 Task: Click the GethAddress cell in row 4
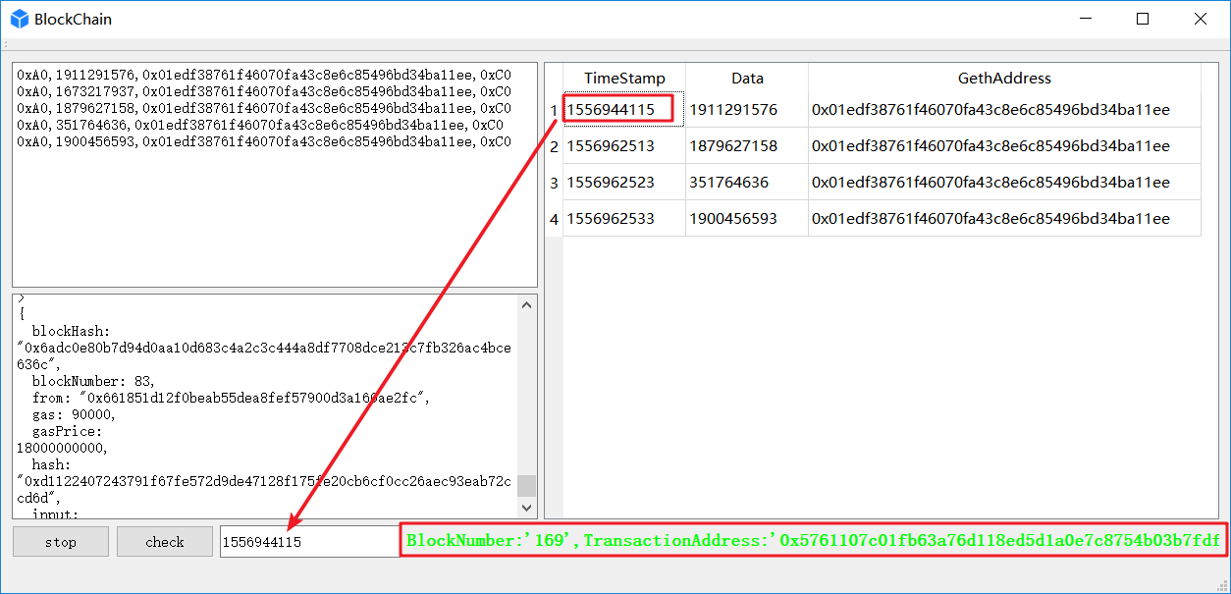point(1004,218)
